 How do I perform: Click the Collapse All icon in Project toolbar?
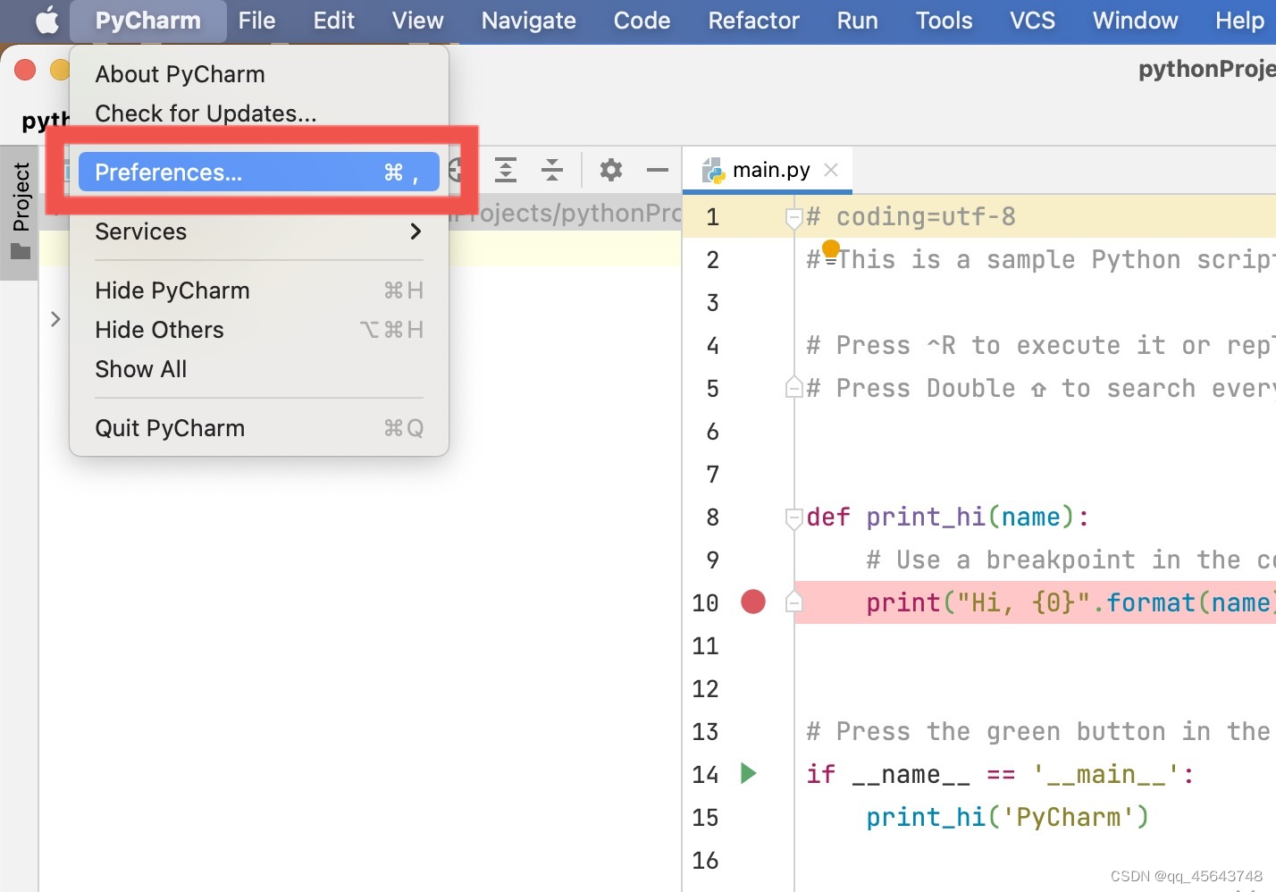click(x=552, y=170)
